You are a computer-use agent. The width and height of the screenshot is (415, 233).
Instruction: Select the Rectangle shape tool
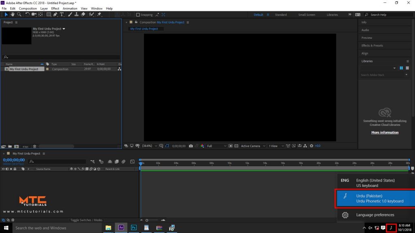pos(49,15)
